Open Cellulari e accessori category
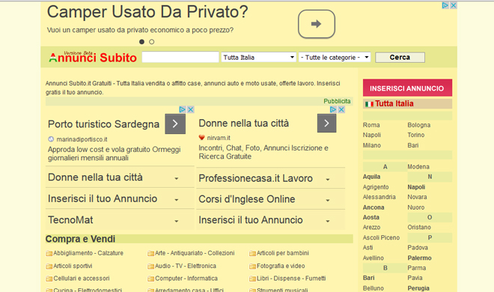The image size is (494, 292). 82,279
